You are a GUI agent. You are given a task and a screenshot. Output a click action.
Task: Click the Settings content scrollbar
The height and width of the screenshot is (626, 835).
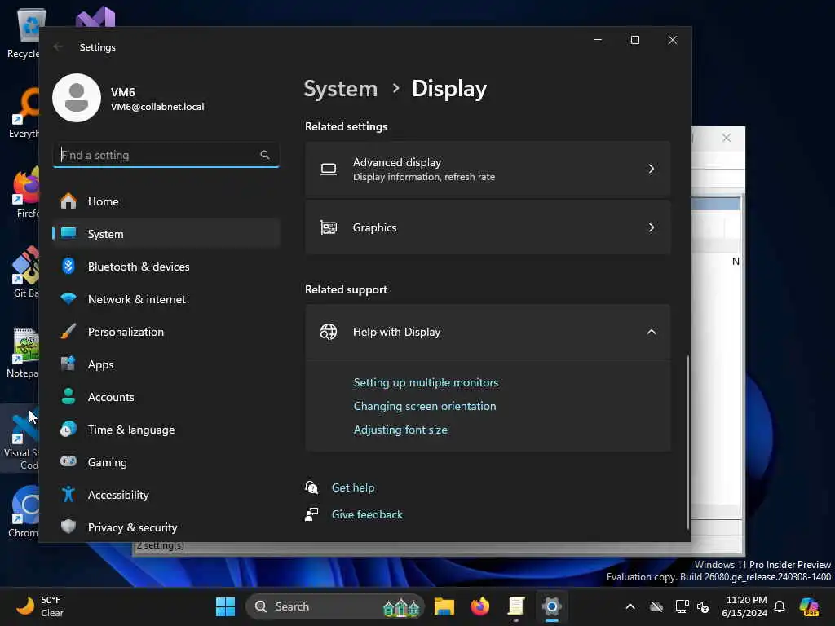[688, 442]
